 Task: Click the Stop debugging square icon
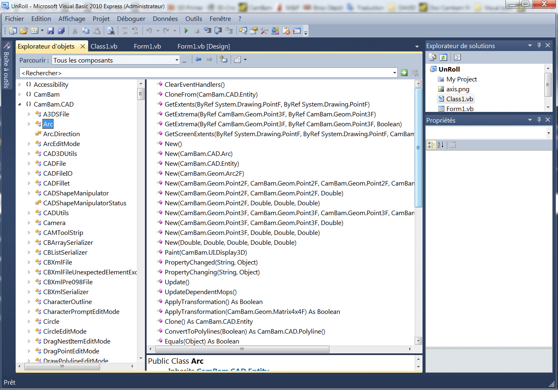coord(197,31)
